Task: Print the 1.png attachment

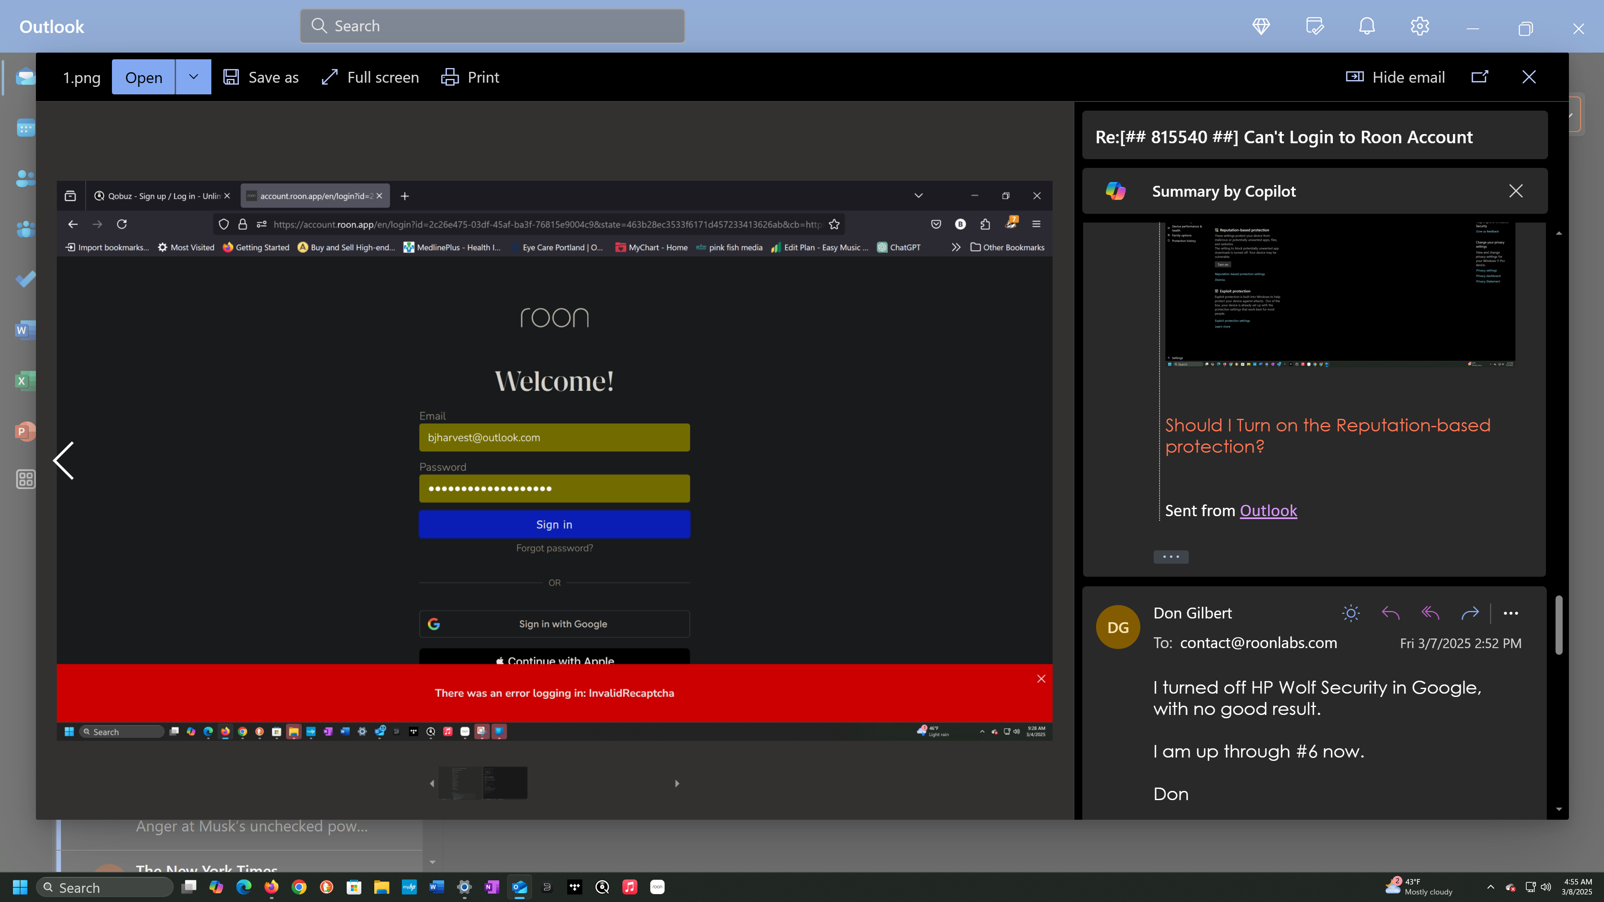Action: pos(470,77)
